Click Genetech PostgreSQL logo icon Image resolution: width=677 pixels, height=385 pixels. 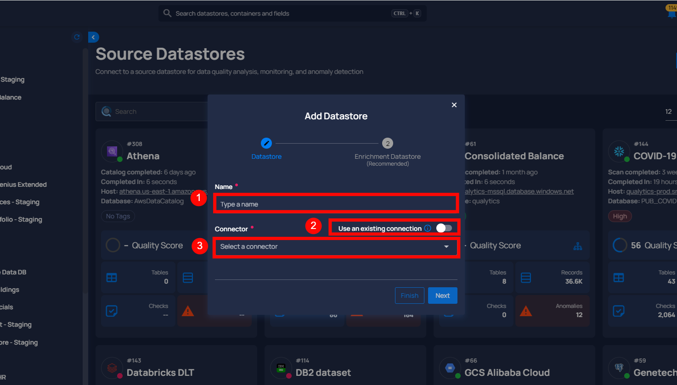[x=619, y=368]
